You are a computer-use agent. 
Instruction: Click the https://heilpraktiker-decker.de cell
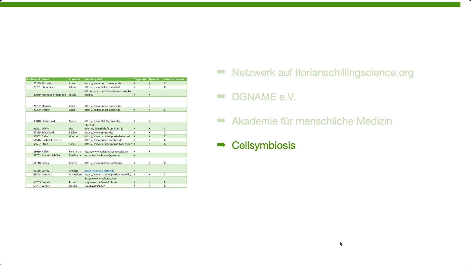click(102, 110)
